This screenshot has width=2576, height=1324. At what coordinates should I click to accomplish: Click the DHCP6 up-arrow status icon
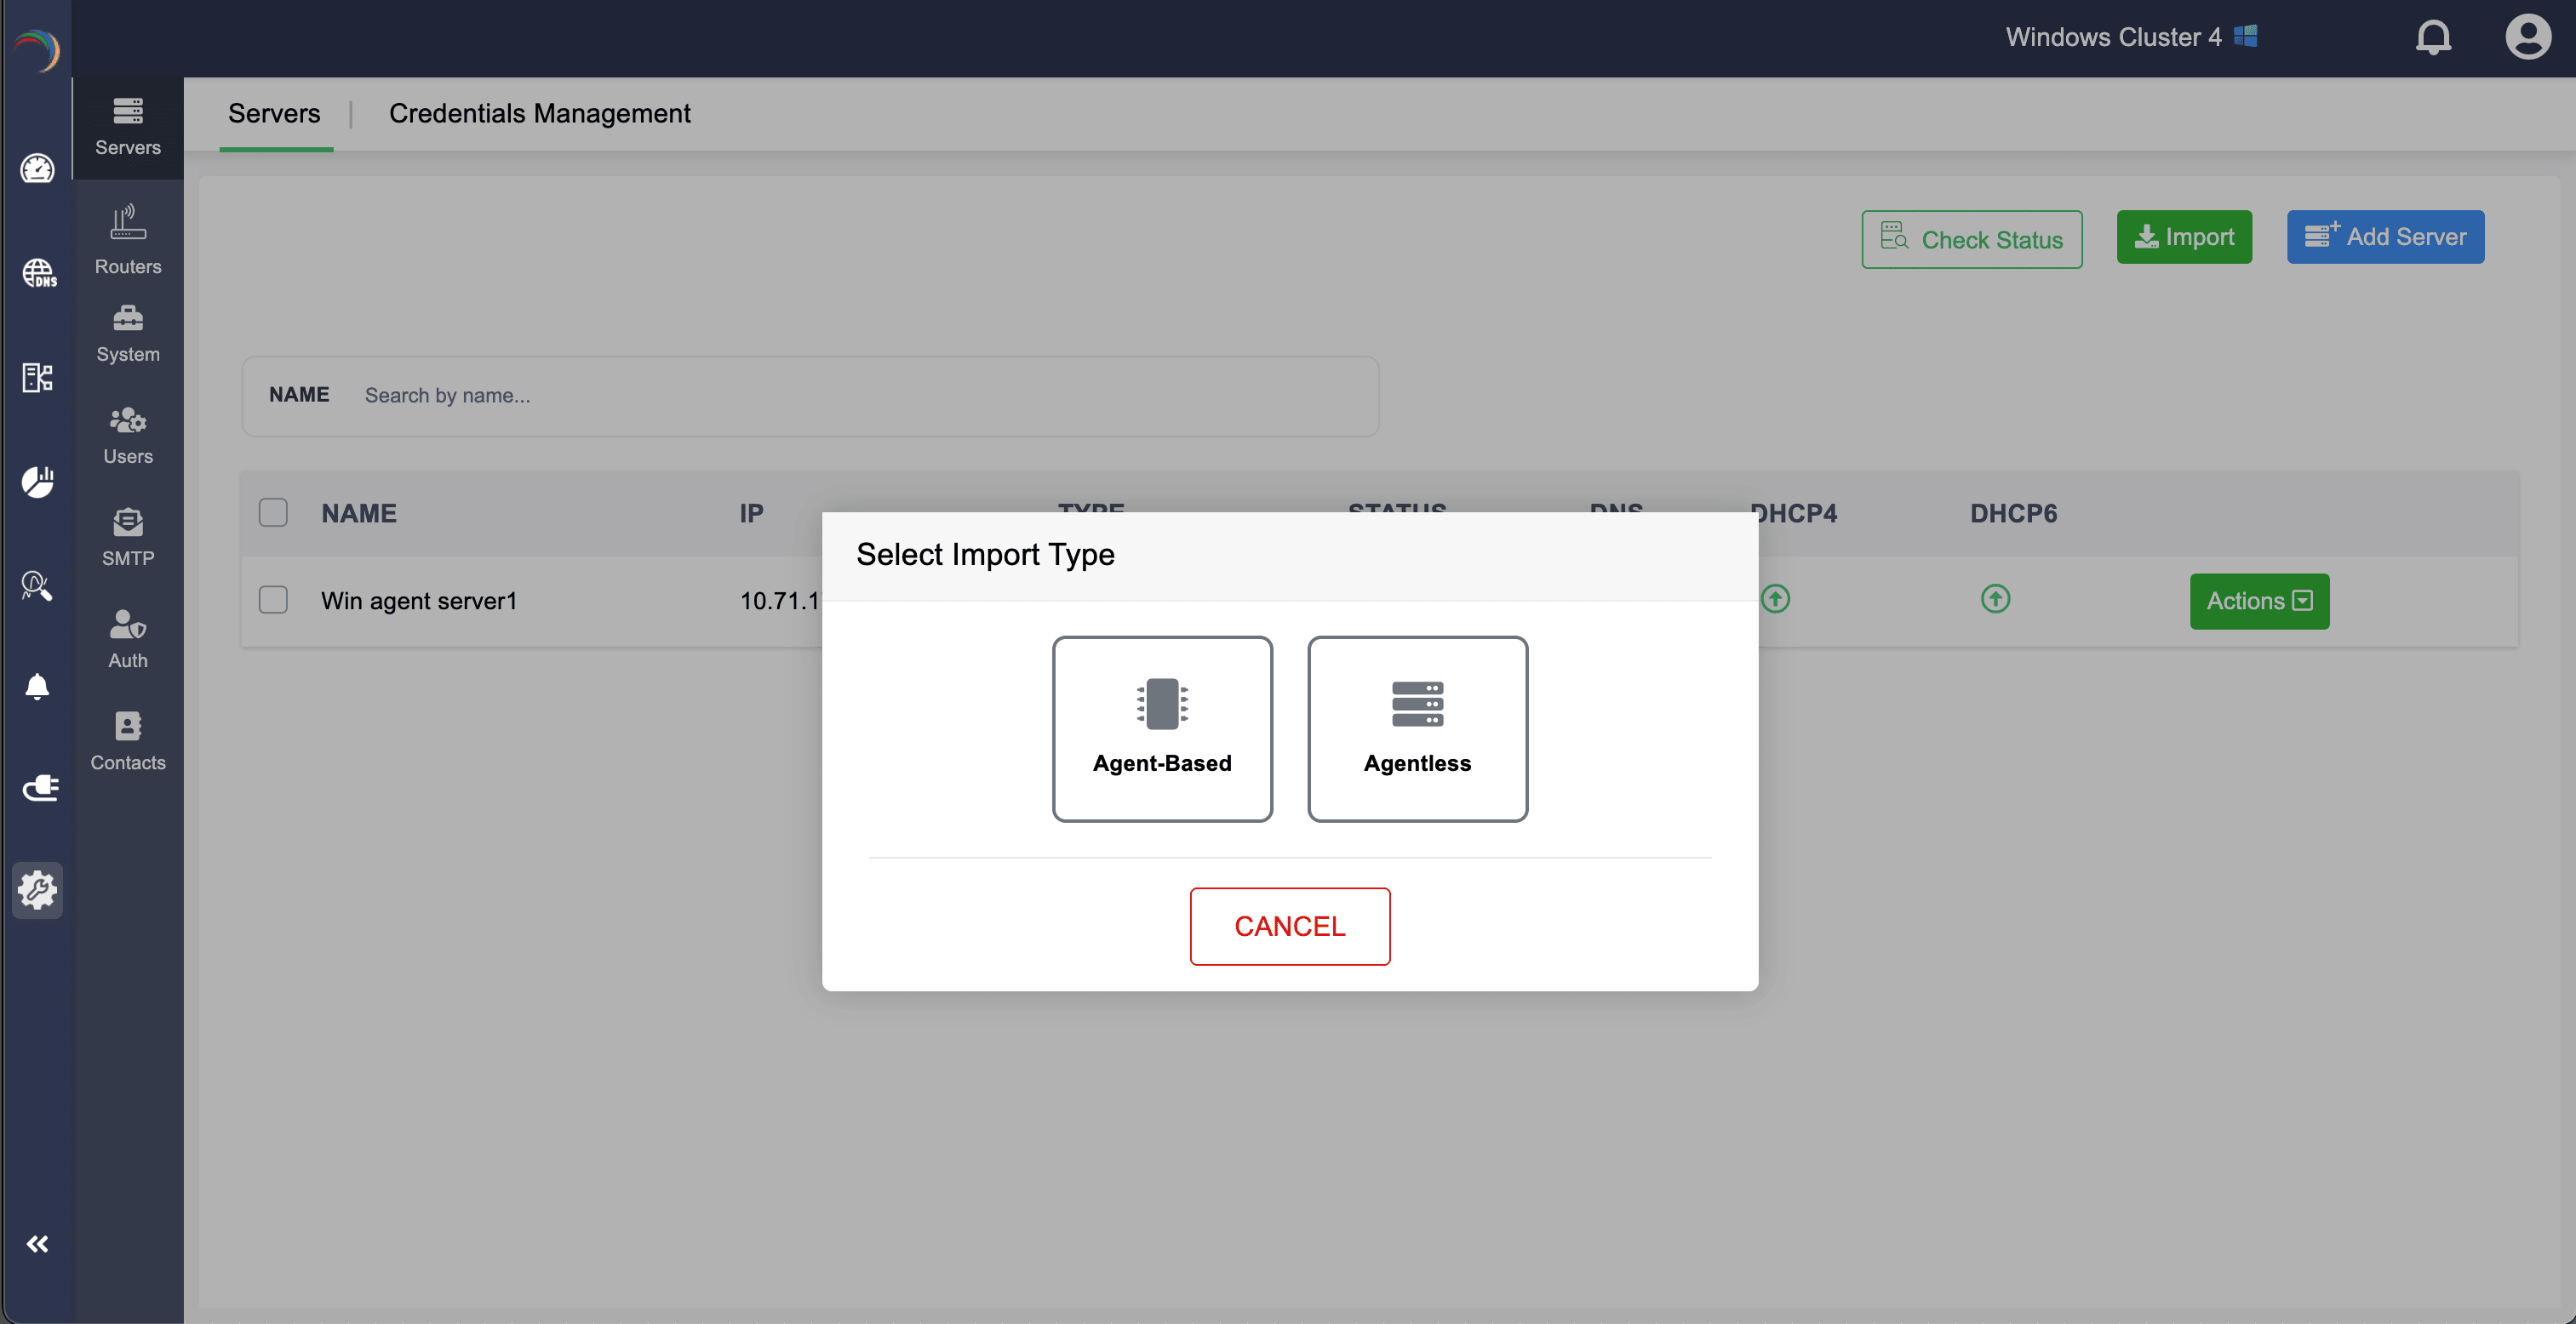pyautogui.click(x=1995, y=598)
